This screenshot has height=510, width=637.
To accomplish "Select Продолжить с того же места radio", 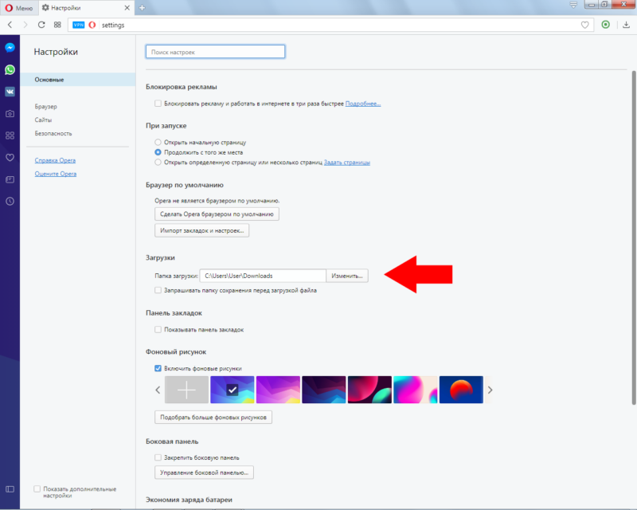I will point(158,152).
